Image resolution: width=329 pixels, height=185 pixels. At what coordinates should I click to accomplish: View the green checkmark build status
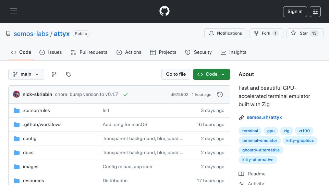[x=125, y=95]
